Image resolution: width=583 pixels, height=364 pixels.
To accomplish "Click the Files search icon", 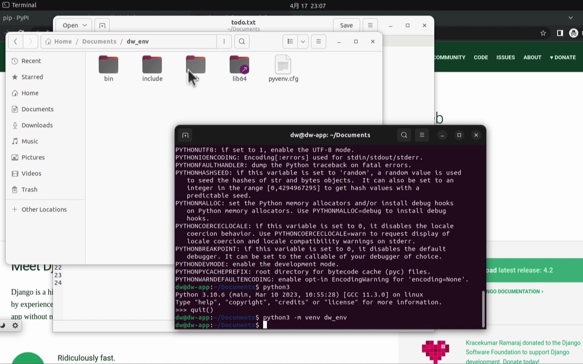I will point(242,41).
